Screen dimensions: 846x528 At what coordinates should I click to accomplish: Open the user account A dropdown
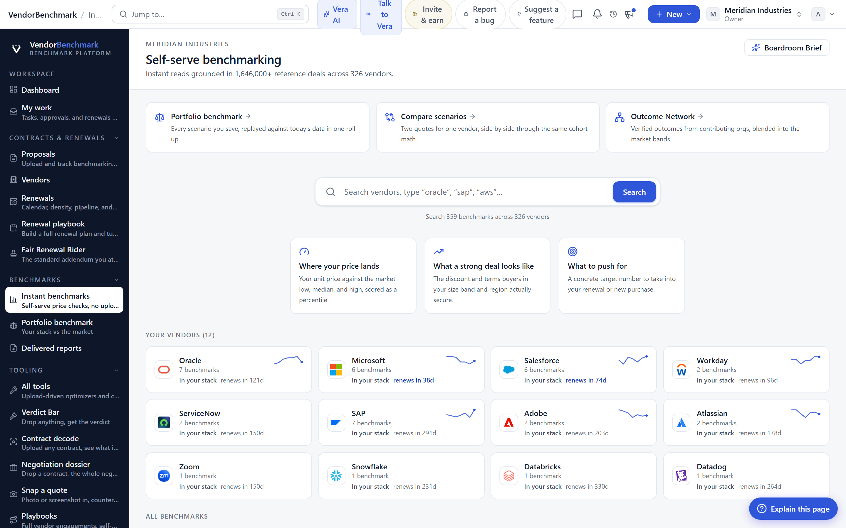click(823, 14)
